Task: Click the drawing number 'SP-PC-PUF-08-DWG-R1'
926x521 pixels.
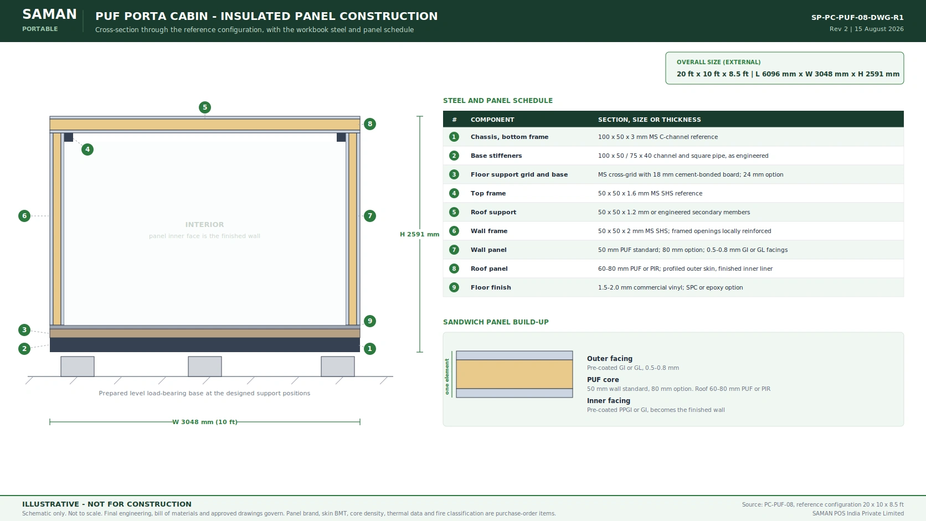Action: 857,18
